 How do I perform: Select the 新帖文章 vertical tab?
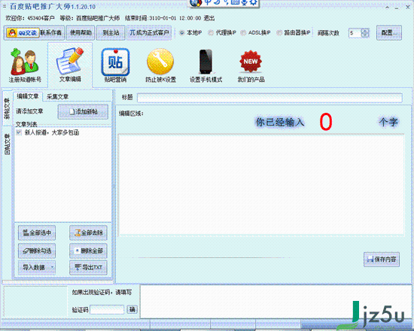coord(7,108)
